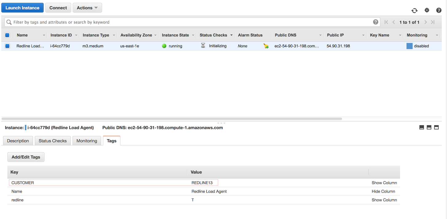Screen dimensions: 447x219
Task: Open the settings gear icon
Action: coord(427,10)
